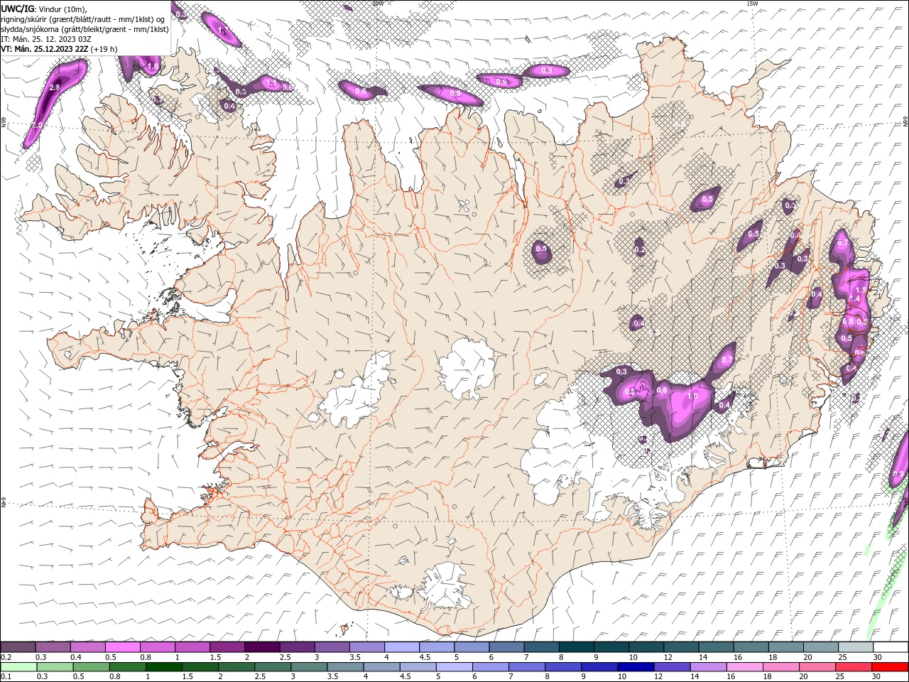The image size is (909, 682).
Task: Pick the crimson 25–30 lower legend swatch
Action: 854,667
